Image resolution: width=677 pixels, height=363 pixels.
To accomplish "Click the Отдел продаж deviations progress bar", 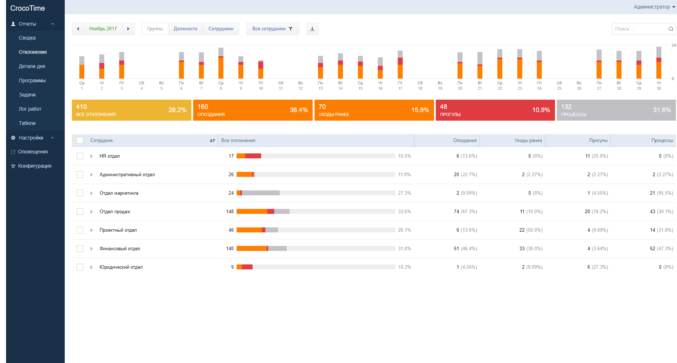I will [x=316, y=212].
